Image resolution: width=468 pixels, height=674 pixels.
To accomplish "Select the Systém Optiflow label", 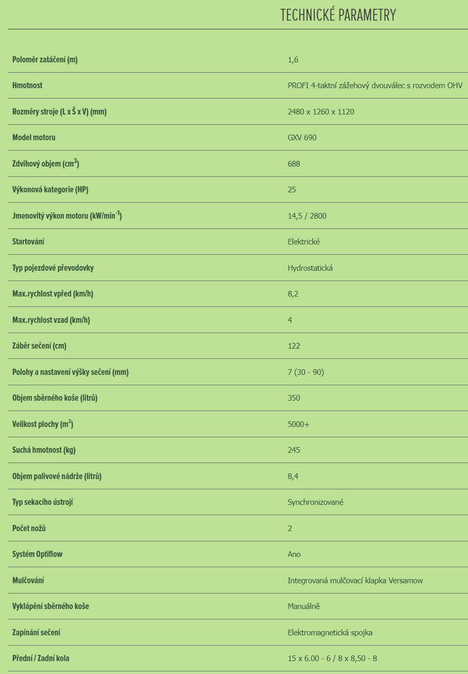I will pos(37,554).
